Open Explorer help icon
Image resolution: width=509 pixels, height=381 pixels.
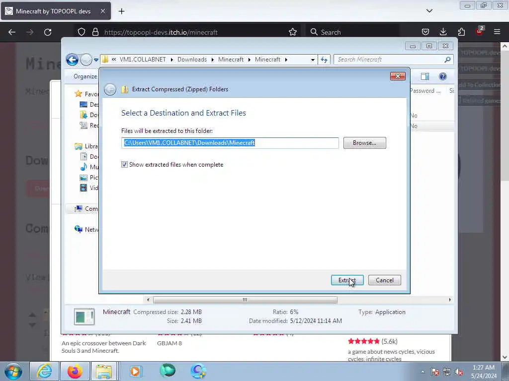coord(442,76)
